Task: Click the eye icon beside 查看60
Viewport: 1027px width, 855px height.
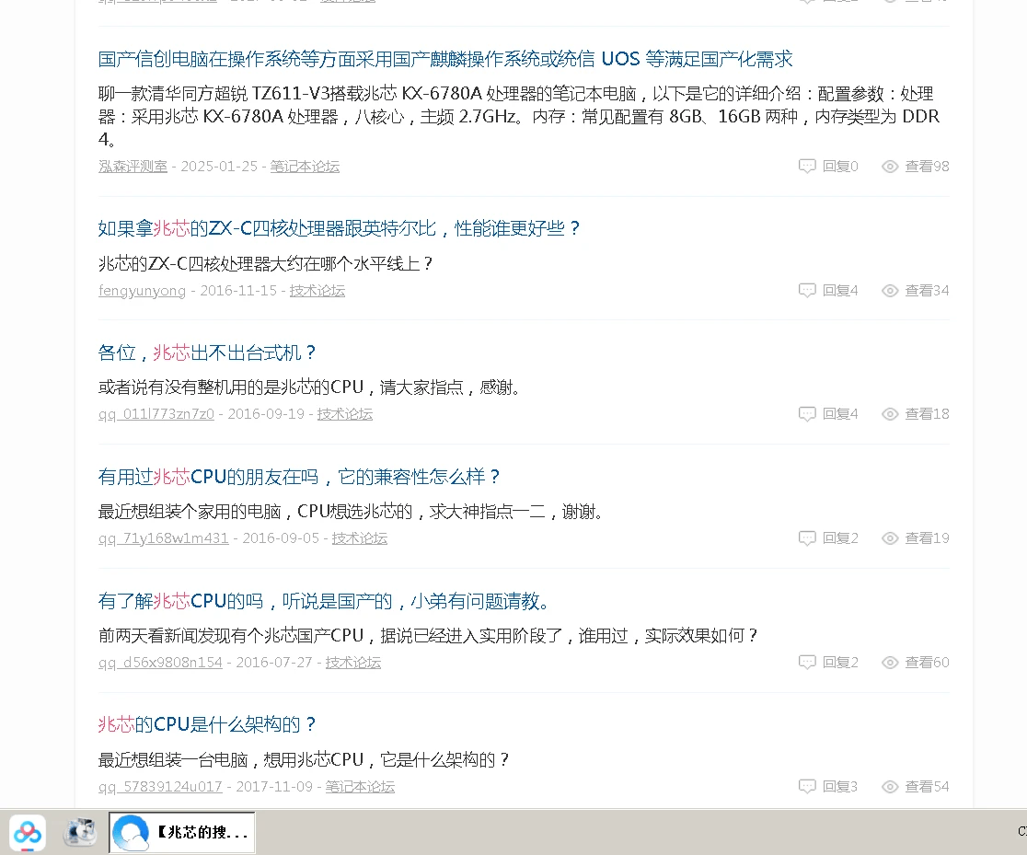Action: [890, 663]
